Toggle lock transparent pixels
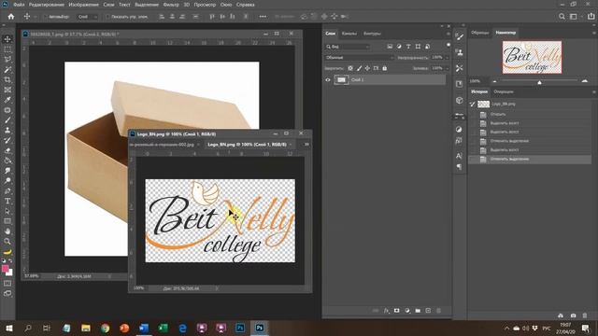The height and width of the screenshot is (336, 598). (350, 68)
